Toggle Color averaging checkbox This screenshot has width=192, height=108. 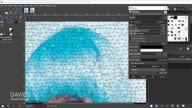click(130, 36)
